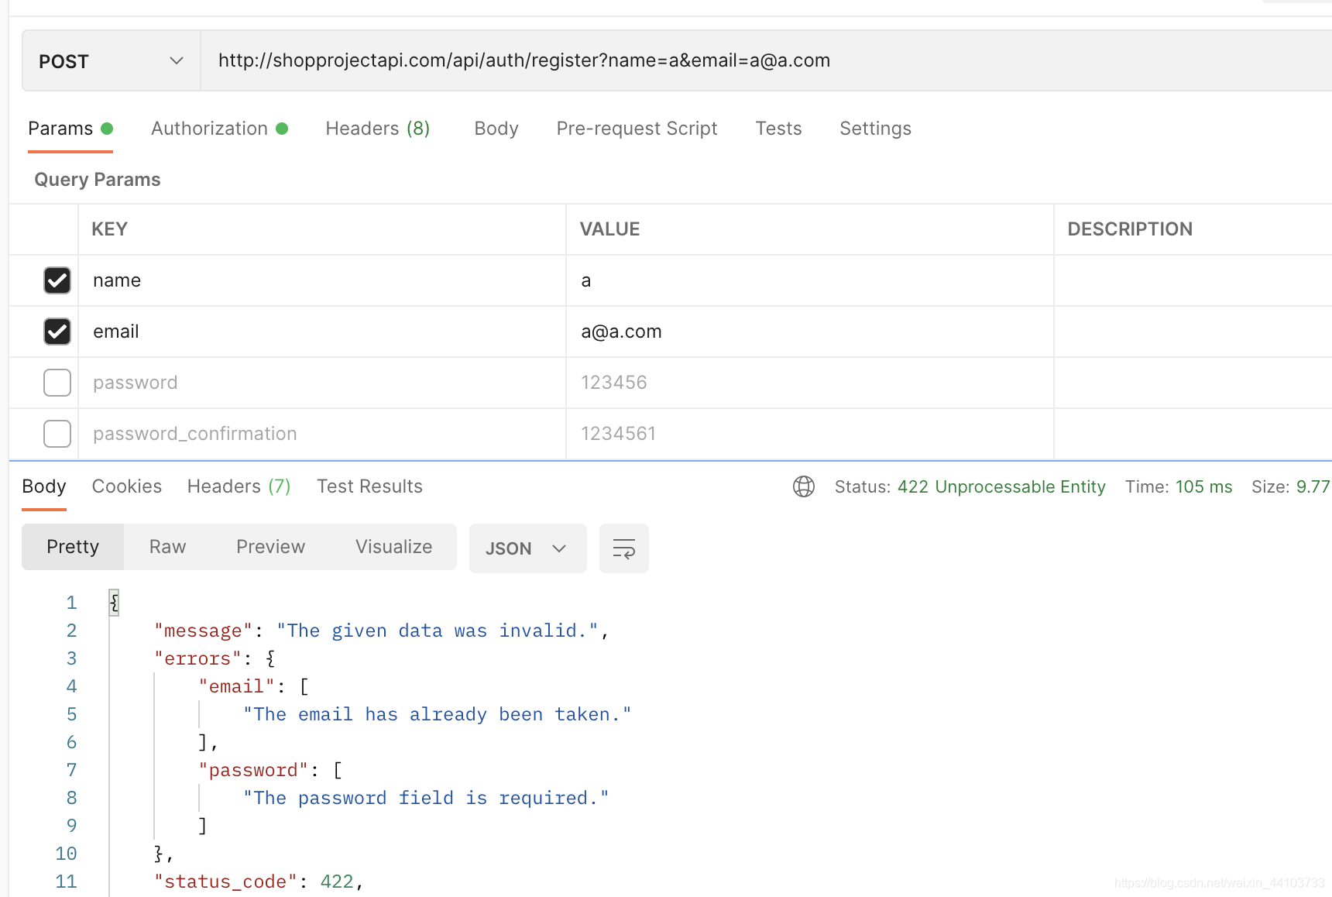This screenshot has height=897, width=1332.
Task: Click the request URL input field
Action: coord(767,61)
